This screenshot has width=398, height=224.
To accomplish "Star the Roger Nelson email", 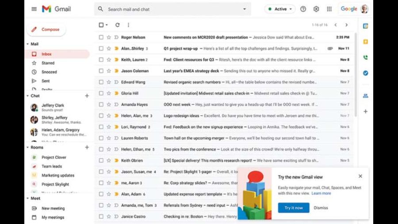I will [109, 37].
